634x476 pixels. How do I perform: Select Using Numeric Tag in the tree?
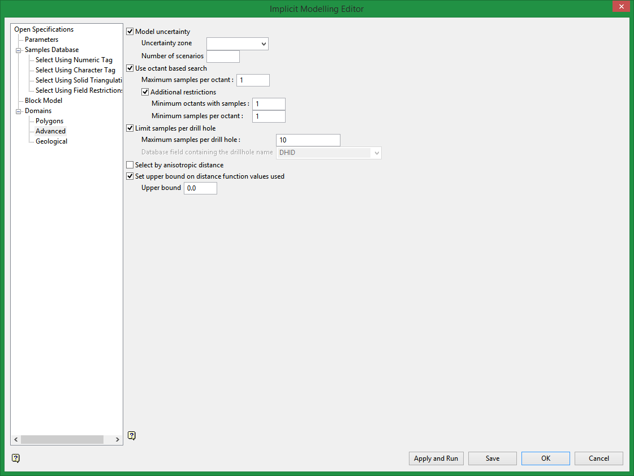pos(74,59)
